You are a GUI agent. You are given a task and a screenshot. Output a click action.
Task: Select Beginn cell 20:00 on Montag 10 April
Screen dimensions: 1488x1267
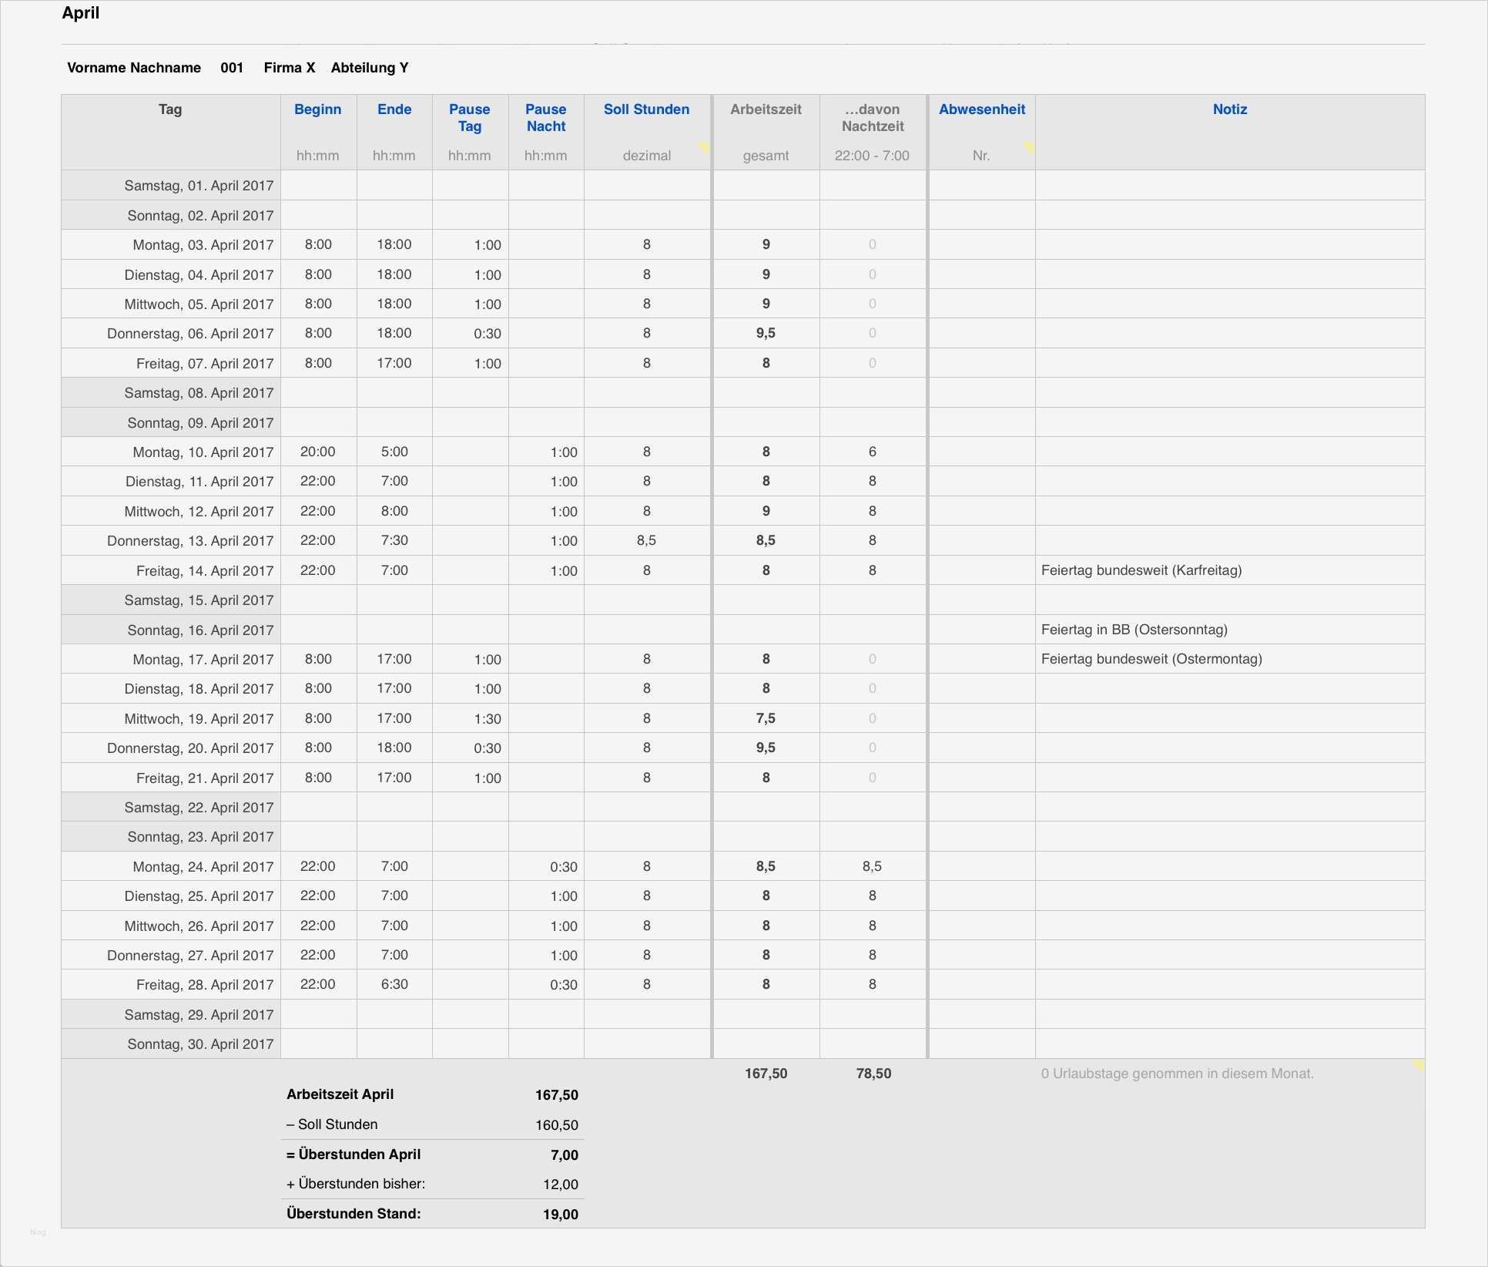(317, 452)
